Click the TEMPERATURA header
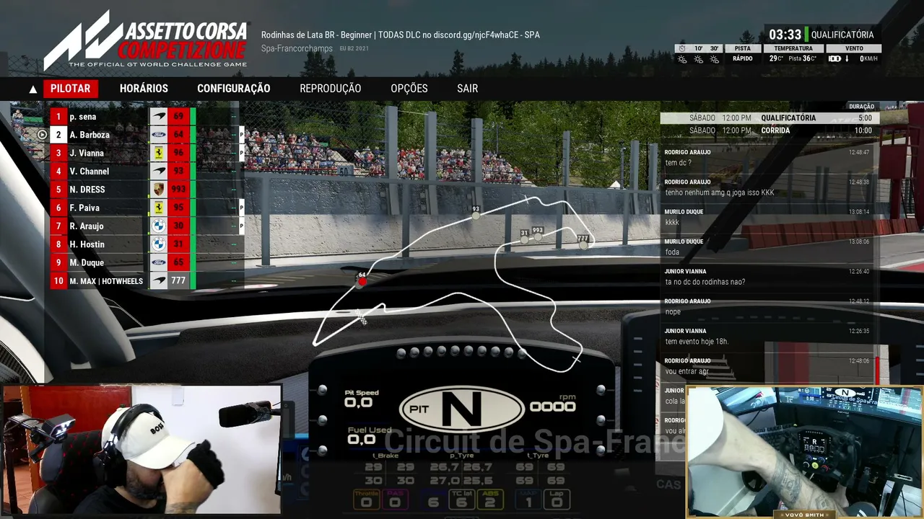 coord(793,48)
